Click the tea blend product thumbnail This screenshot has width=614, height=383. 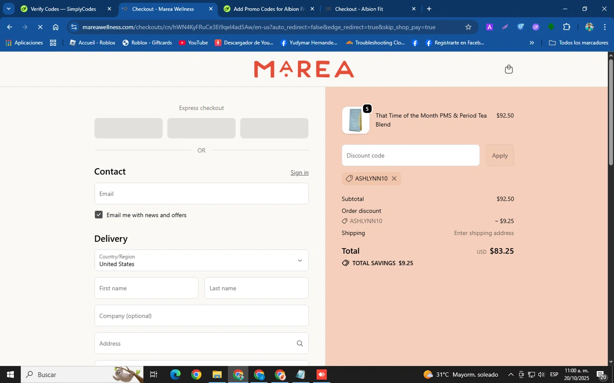[x=356, y=120]
